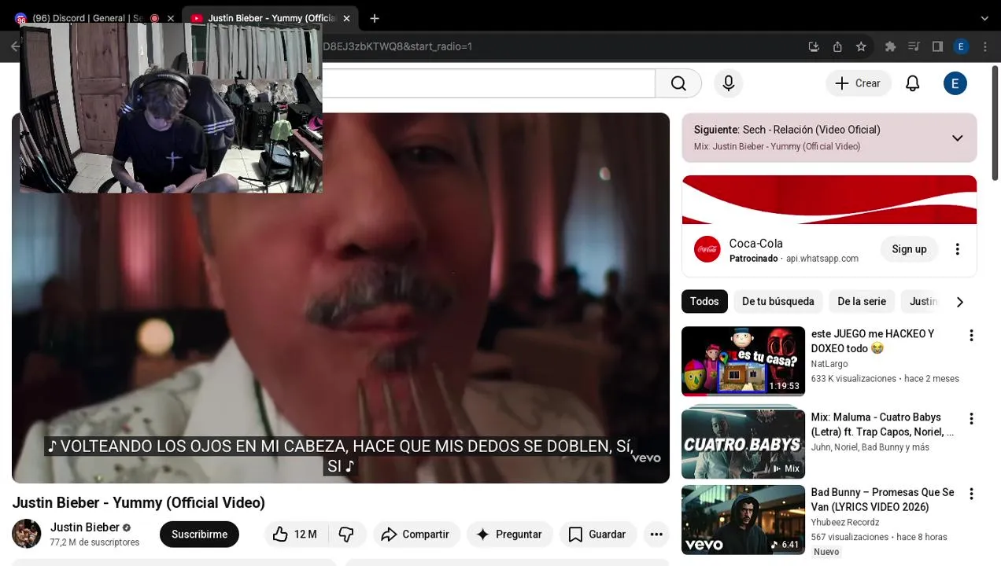Open title 'Bad Bunny – Promesas Que Se Van'
The height and width of the screenshot is (566, 1001).
click(x=882, y=500)
